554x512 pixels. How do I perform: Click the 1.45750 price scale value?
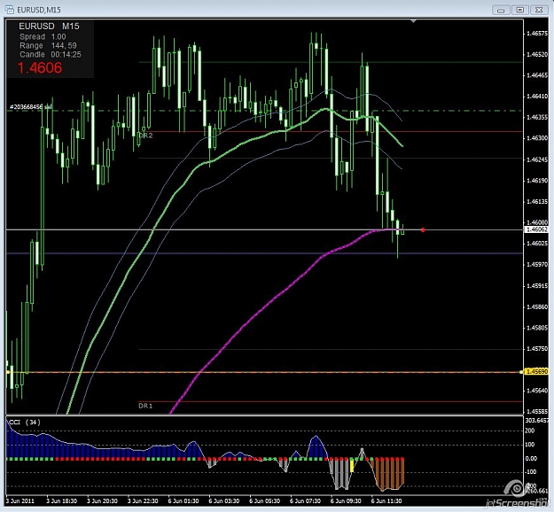[537, 349]
